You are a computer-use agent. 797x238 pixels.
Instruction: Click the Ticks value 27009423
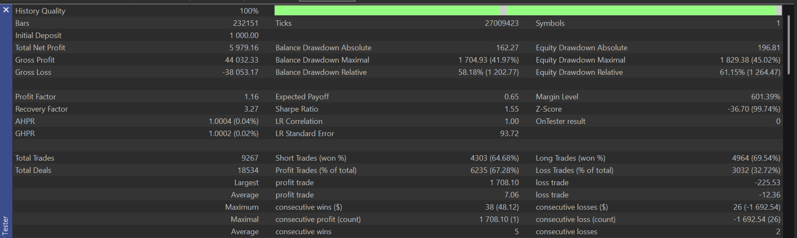click(x=502, y=23)
